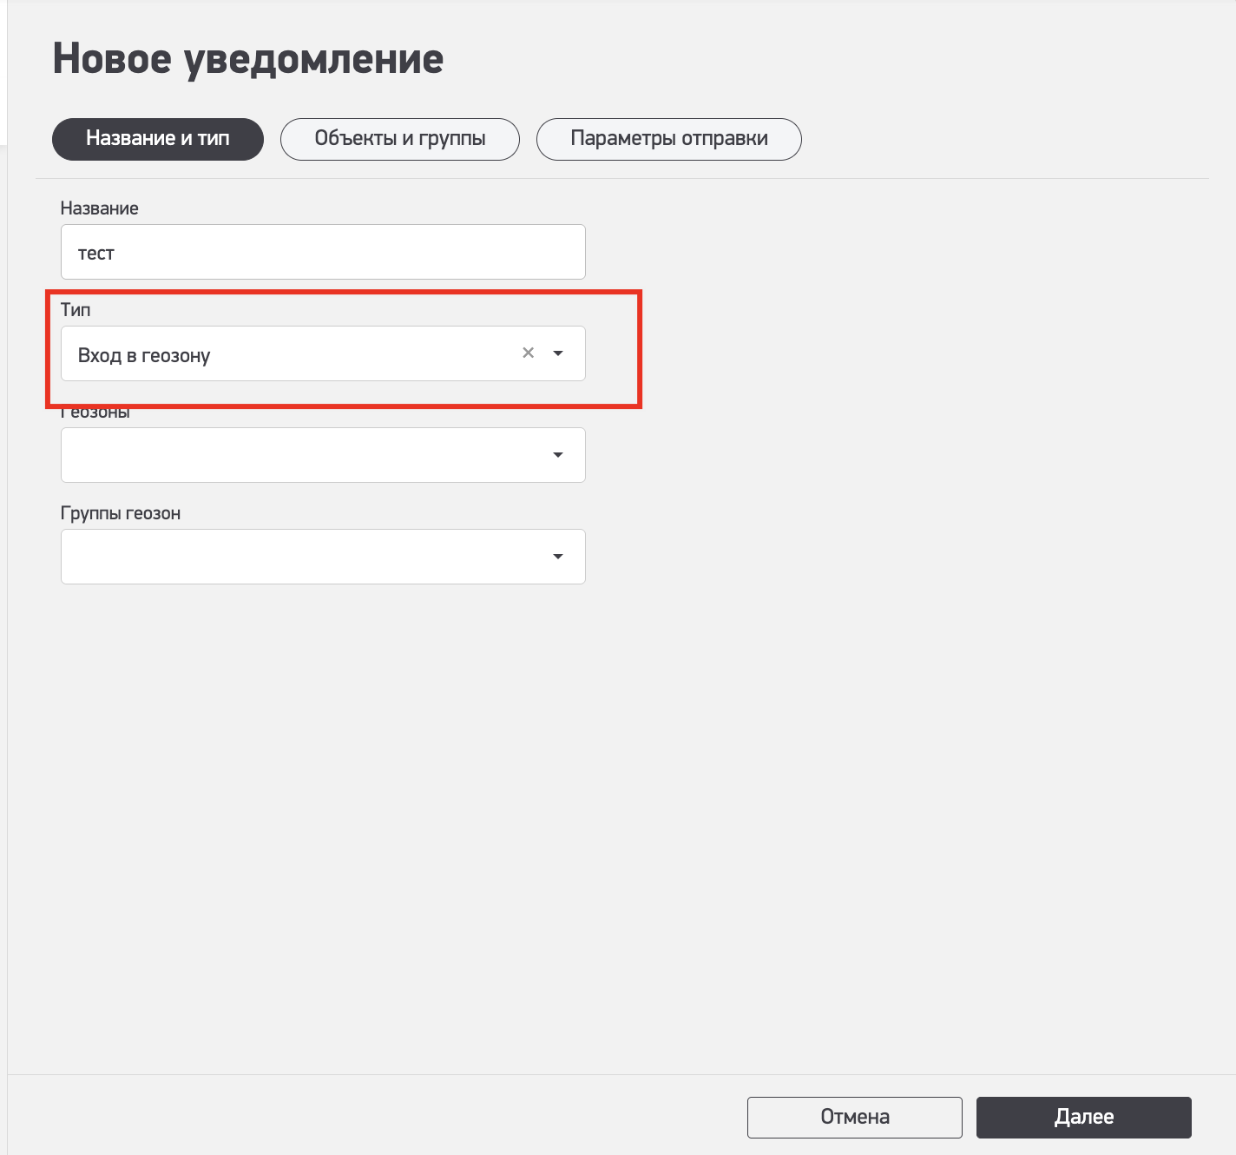The height and width of the screenshot is (1155, 1236).
Task: Click the Новое уведомление heading
Action: tap(248, 59)
